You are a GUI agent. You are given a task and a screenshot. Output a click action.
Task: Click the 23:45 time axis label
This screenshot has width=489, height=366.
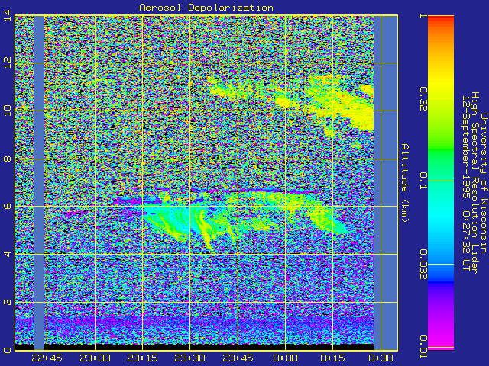point(238,358)
